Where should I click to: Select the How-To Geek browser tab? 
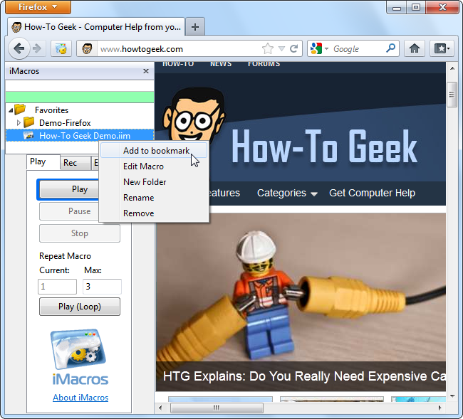(x=96, y=27)
